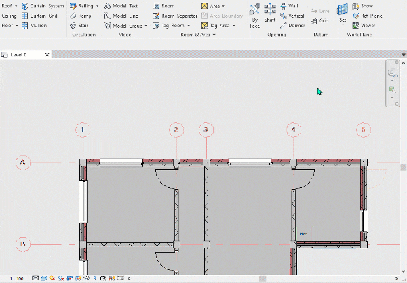
Task: Expand the Room & Area panel arrow
Action: [214, 35]
